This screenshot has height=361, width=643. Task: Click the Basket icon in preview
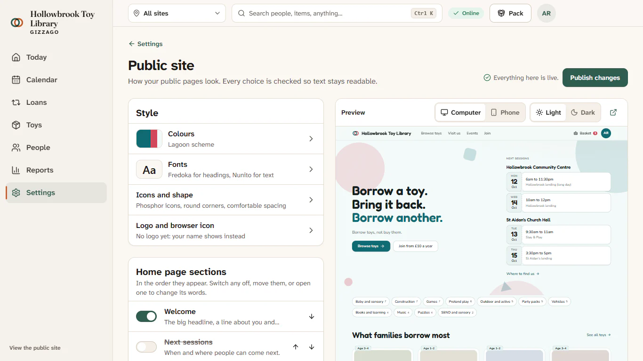[576, 133]
